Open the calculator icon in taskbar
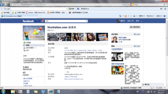168x94 pixels. pos(28,92)
